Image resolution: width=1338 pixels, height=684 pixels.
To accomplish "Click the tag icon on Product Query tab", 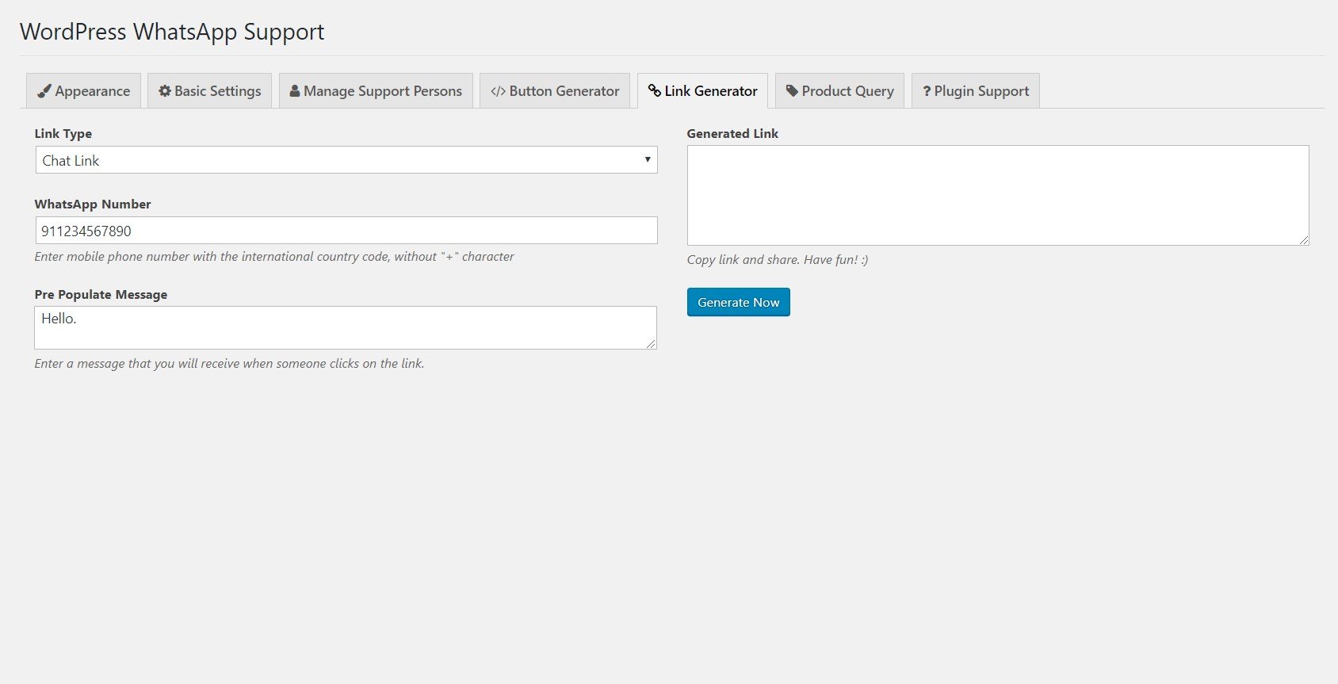I will tap(792, 91).
